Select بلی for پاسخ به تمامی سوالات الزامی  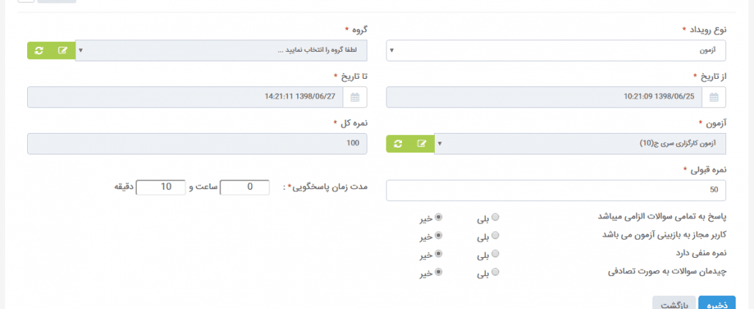click(496, 218)
